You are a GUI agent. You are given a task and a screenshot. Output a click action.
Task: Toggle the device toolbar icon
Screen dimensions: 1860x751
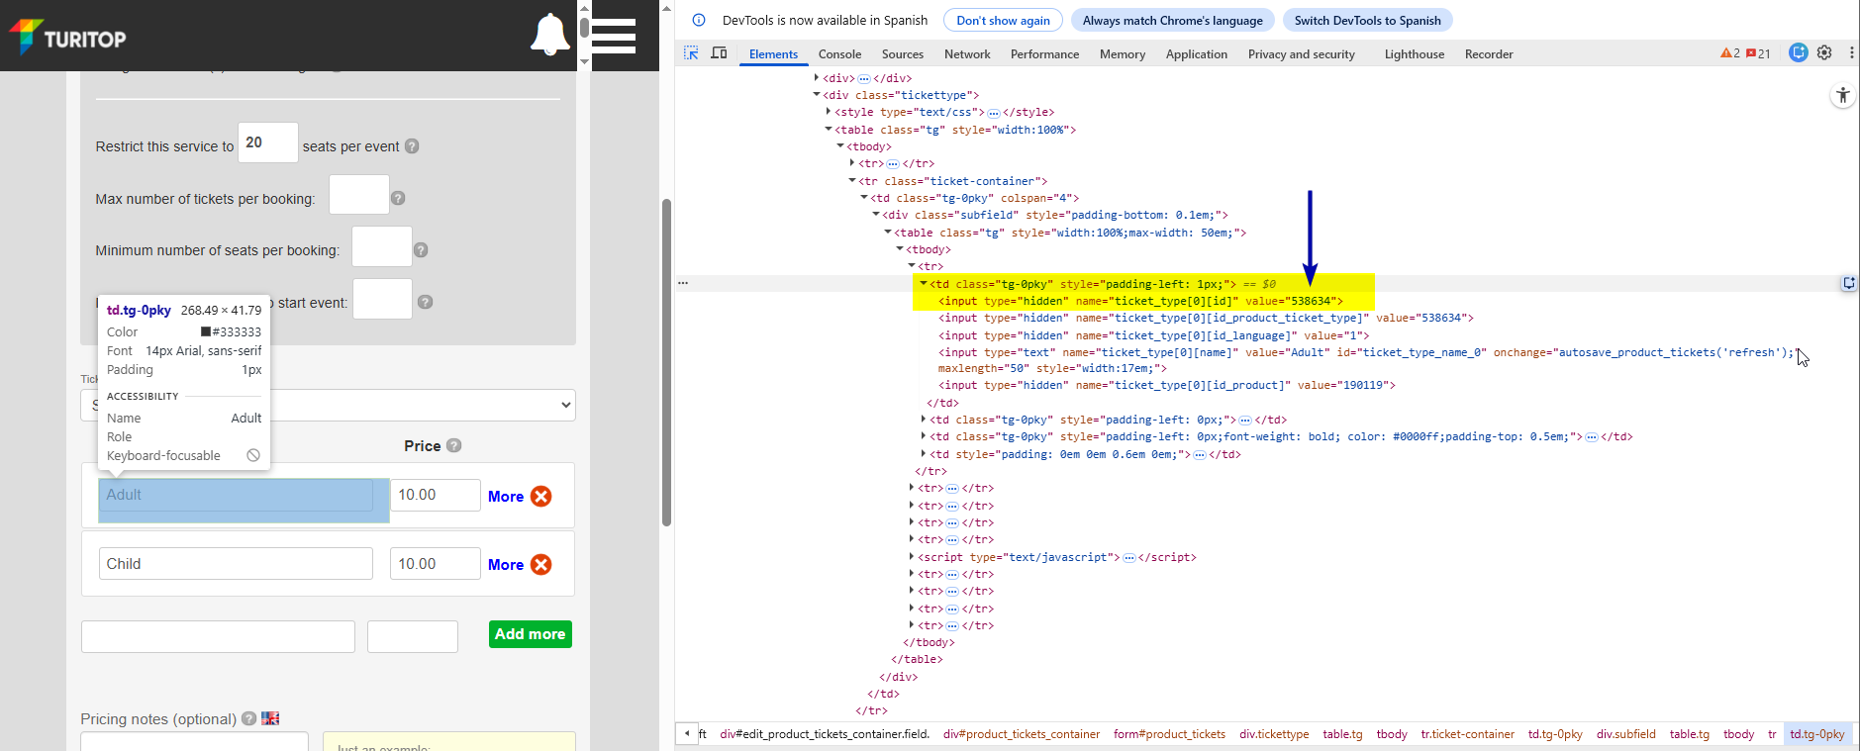click(720, 53)
